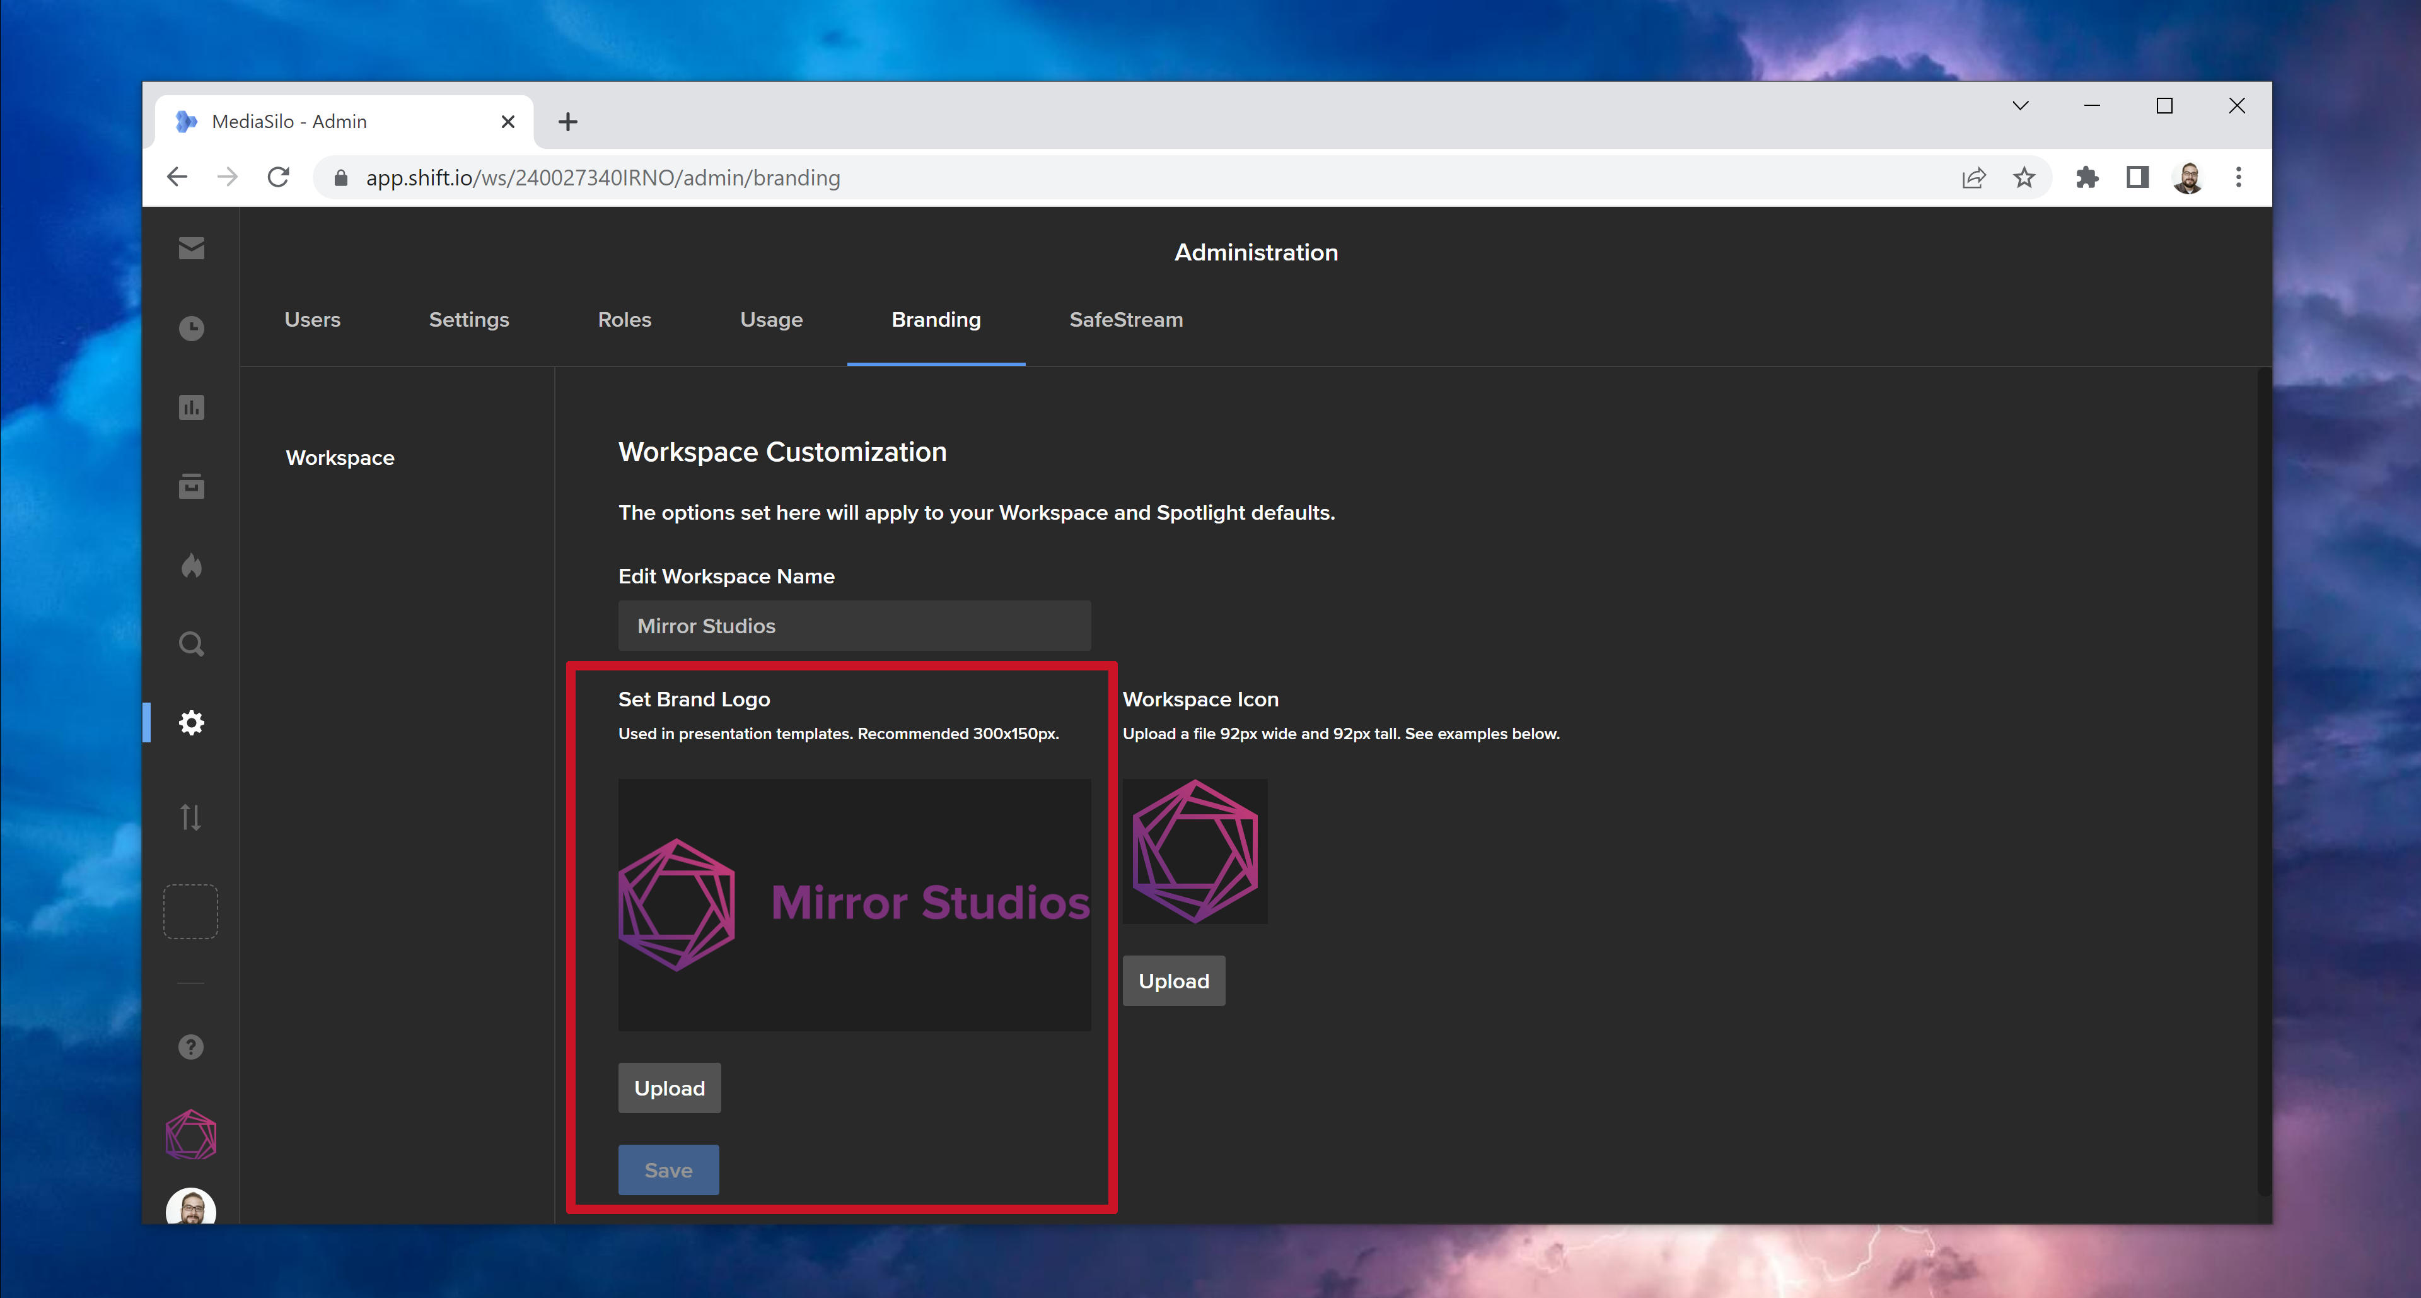
Task: Click Upload under Workspace Icon
Action: click(x=1174, y=980)
